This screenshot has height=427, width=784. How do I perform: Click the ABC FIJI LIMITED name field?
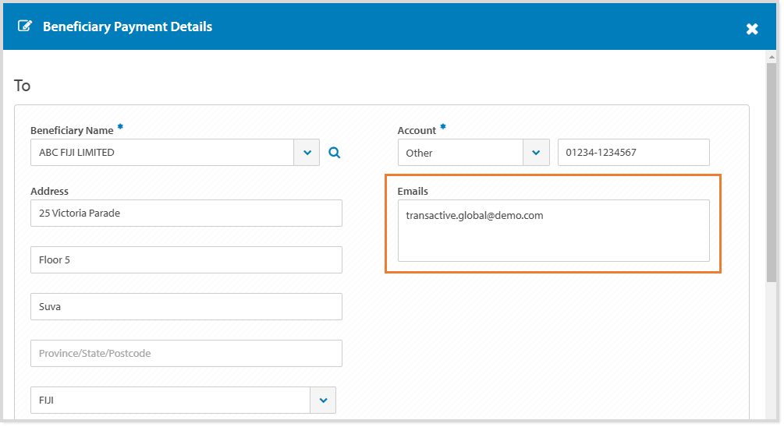(162, 153)
